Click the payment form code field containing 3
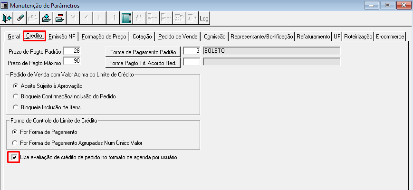This screenshot has height=190, width=413. pyautogui.click(x=192, y=51)
